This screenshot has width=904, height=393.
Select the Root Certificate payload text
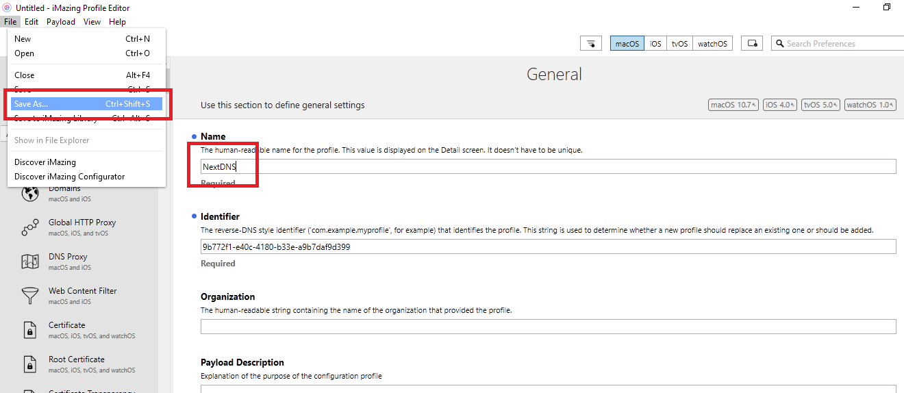[77, 359]
